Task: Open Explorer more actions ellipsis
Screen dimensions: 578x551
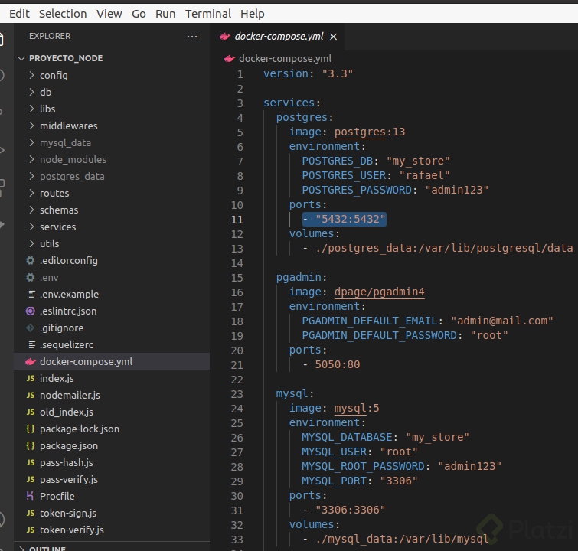Action: point(192,37)
